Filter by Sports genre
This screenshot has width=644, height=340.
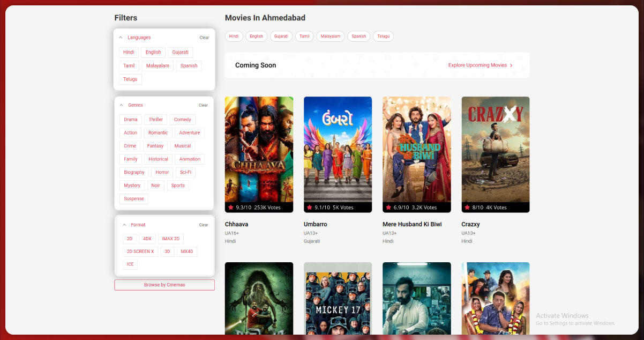(178, 186)
